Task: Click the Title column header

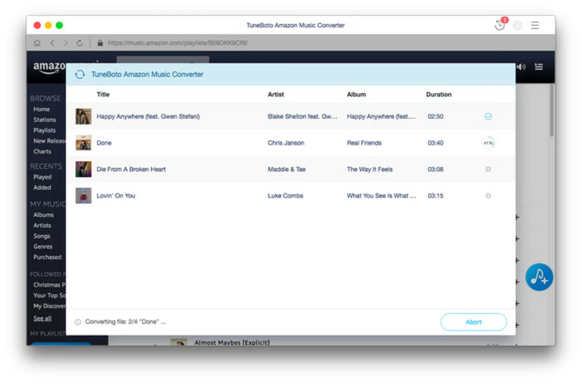Action: (x=103, y=95)
